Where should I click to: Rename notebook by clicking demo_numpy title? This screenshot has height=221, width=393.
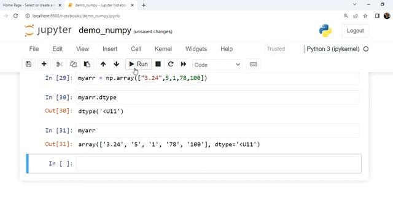pyautogui.click(x=105, y=31)
